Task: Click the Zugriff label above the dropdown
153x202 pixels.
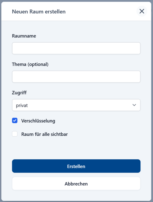Action: pos(19,93)
